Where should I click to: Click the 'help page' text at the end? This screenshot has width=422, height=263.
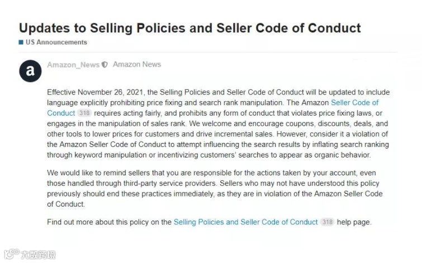pos(354,222)
